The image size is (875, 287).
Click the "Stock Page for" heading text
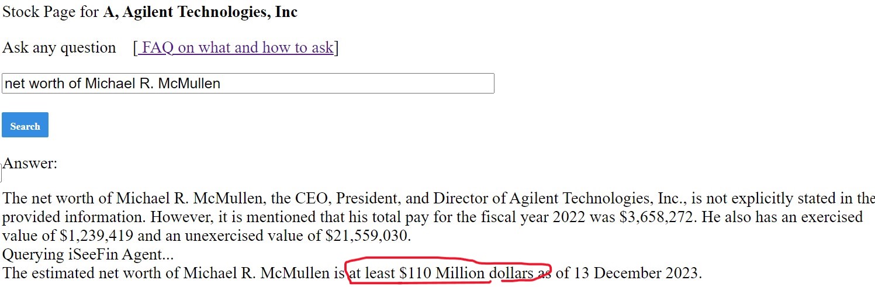[51, 12]
